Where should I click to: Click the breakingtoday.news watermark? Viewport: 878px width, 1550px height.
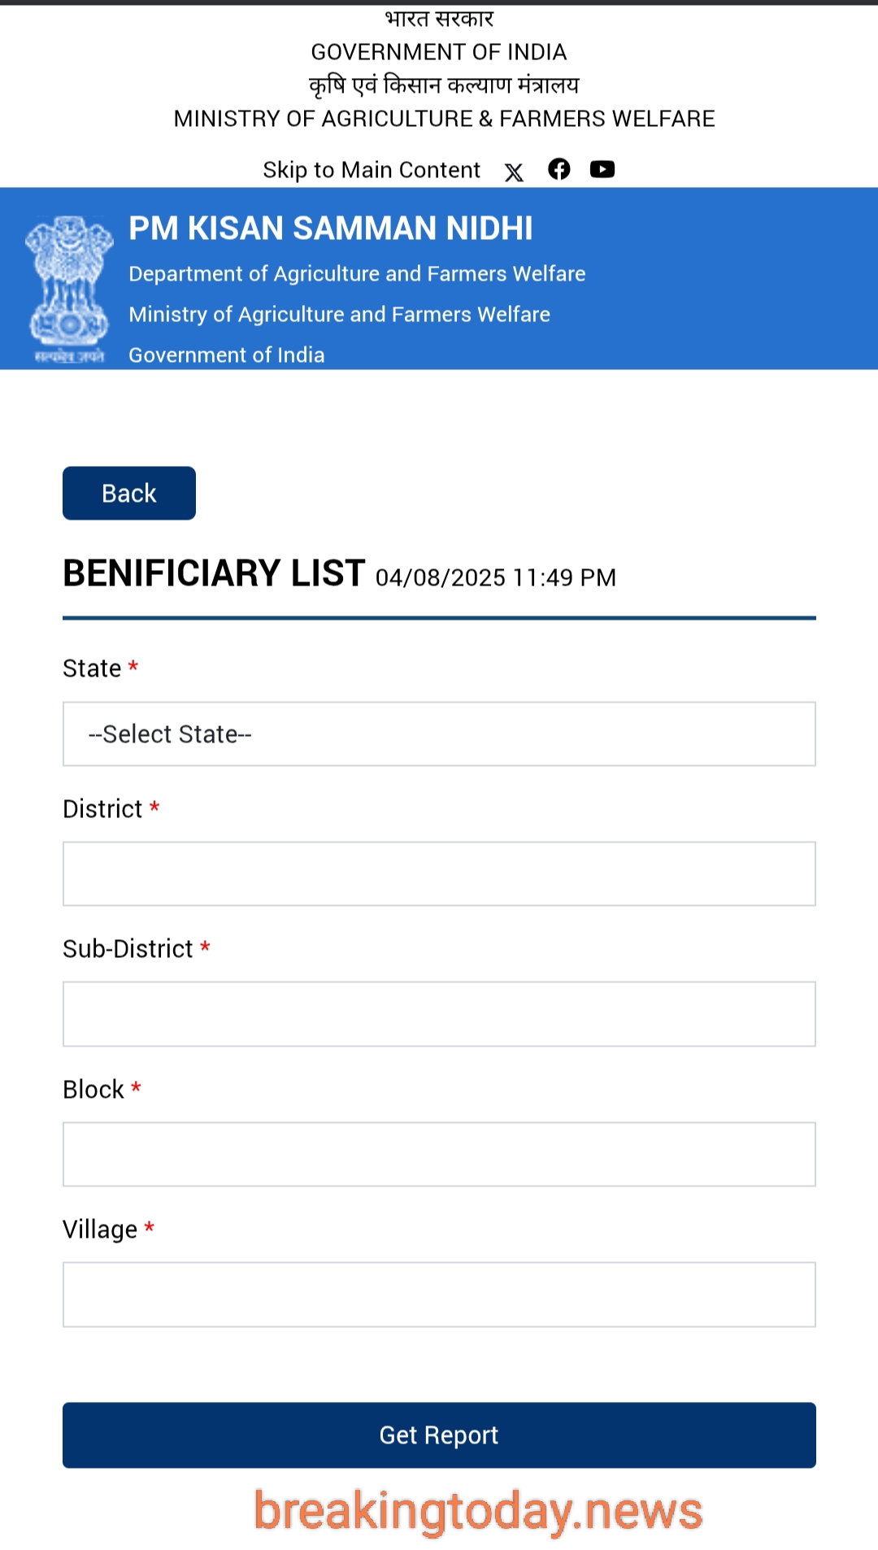coord(479,1513)
